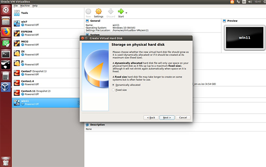Select the Centos5.11 (Snapshot 2) machine
266x167 pixels.
click(x=46, y=93)
